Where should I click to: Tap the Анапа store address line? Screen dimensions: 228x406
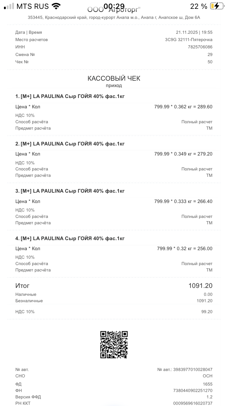pos(114,18)
